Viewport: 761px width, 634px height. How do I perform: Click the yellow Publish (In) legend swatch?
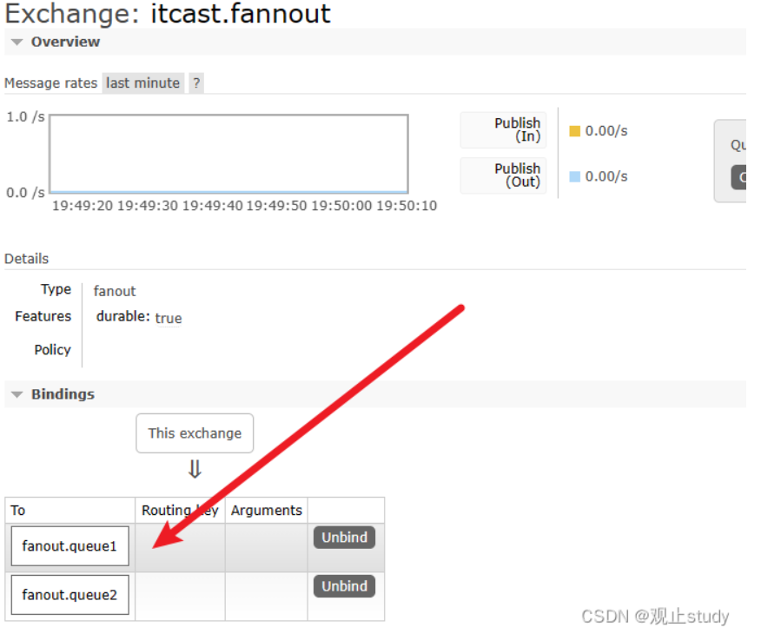(574, 131)
